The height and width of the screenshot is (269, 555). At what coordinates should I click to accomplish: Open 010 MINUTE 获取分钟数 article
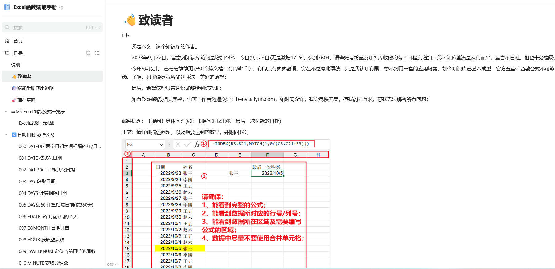point(44,263)
